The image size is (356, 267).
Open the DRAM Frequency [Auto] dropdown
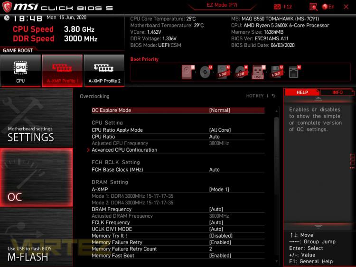pos(216,209)
